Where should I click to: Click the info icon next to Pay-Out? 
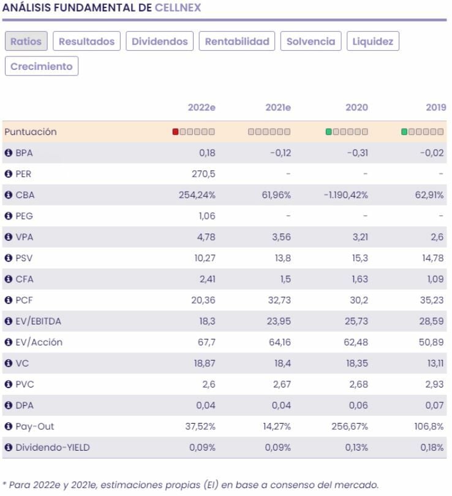(9, 426)
